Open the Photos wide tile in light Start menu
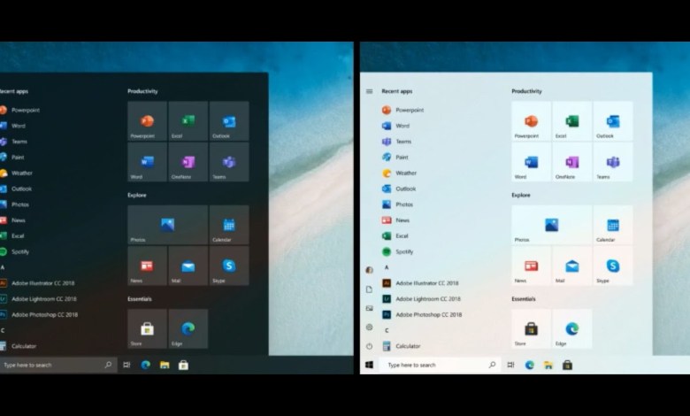This screenshot has width=690, height=416. coord(552,225)
